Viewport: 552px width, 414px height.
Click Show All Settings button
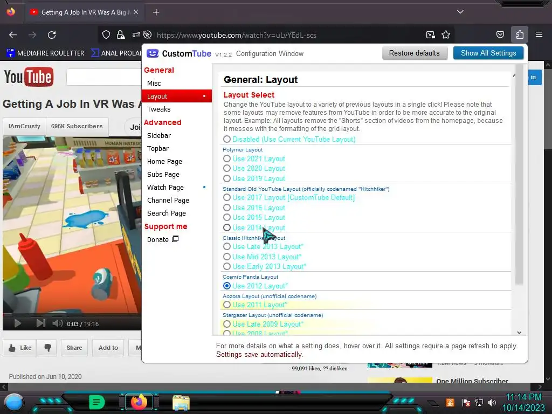(488, 53)
